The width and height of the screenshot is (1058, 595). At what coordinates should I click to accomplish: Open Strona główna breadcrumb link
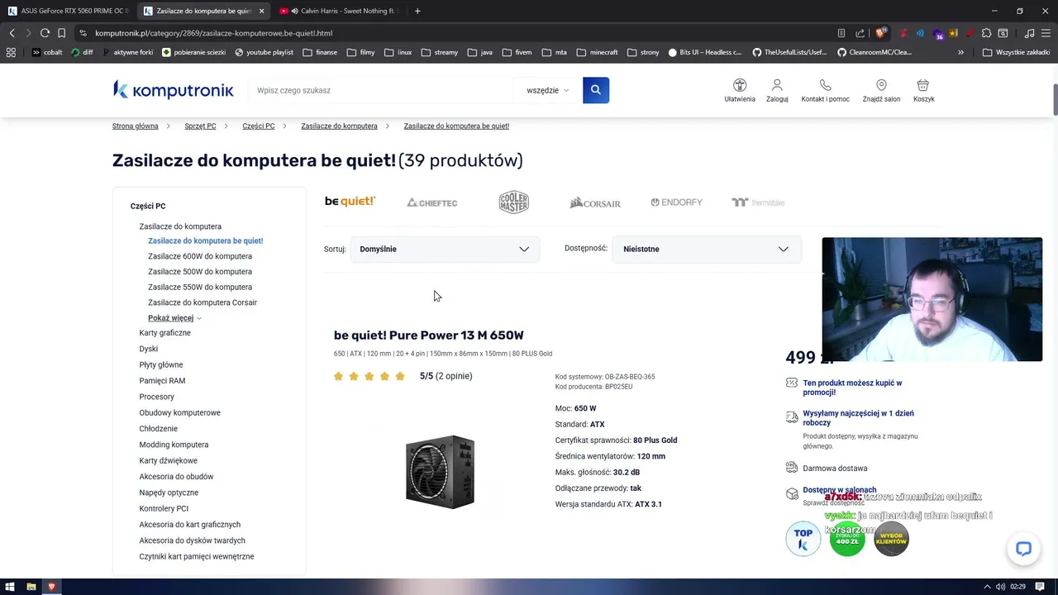136,126
